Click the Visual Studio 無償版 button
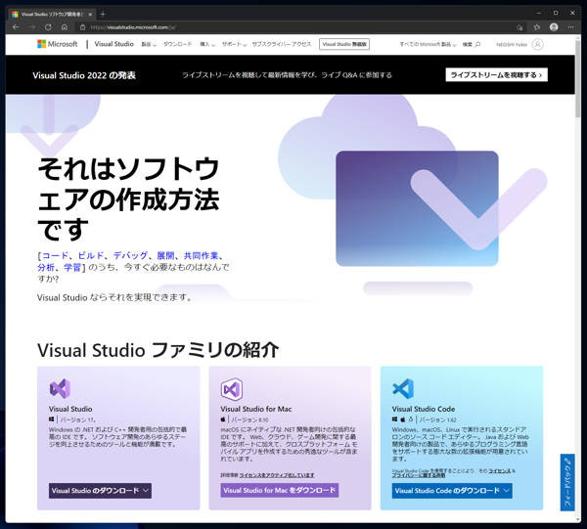587x529 pixels. (344, 44)
